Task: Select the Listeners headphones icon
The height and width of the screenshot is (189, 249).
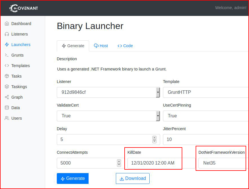Action: 7,34
